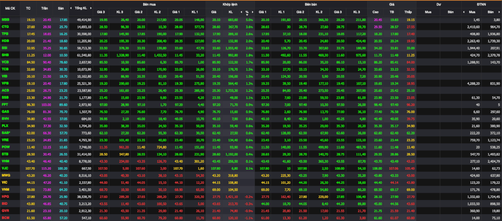Screen dimensions: 502x221
Task: Select the PLX stock symbol
Action: coord(5,125)
